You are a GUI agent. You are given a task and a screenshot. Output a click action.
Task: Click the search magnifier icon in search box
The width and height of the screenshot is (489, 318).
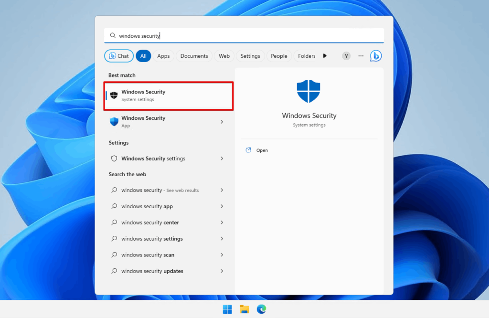click(113, 35)
